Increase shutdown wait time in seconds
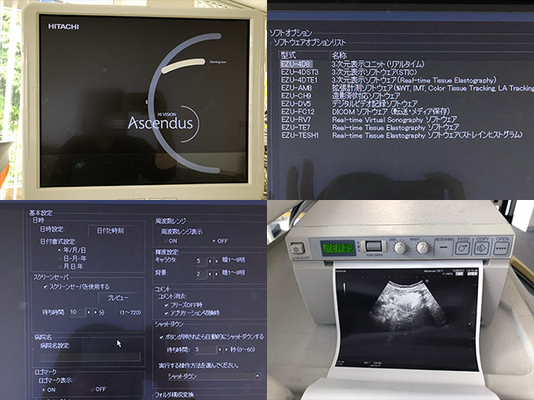534x400 pixels. (226, 349)
